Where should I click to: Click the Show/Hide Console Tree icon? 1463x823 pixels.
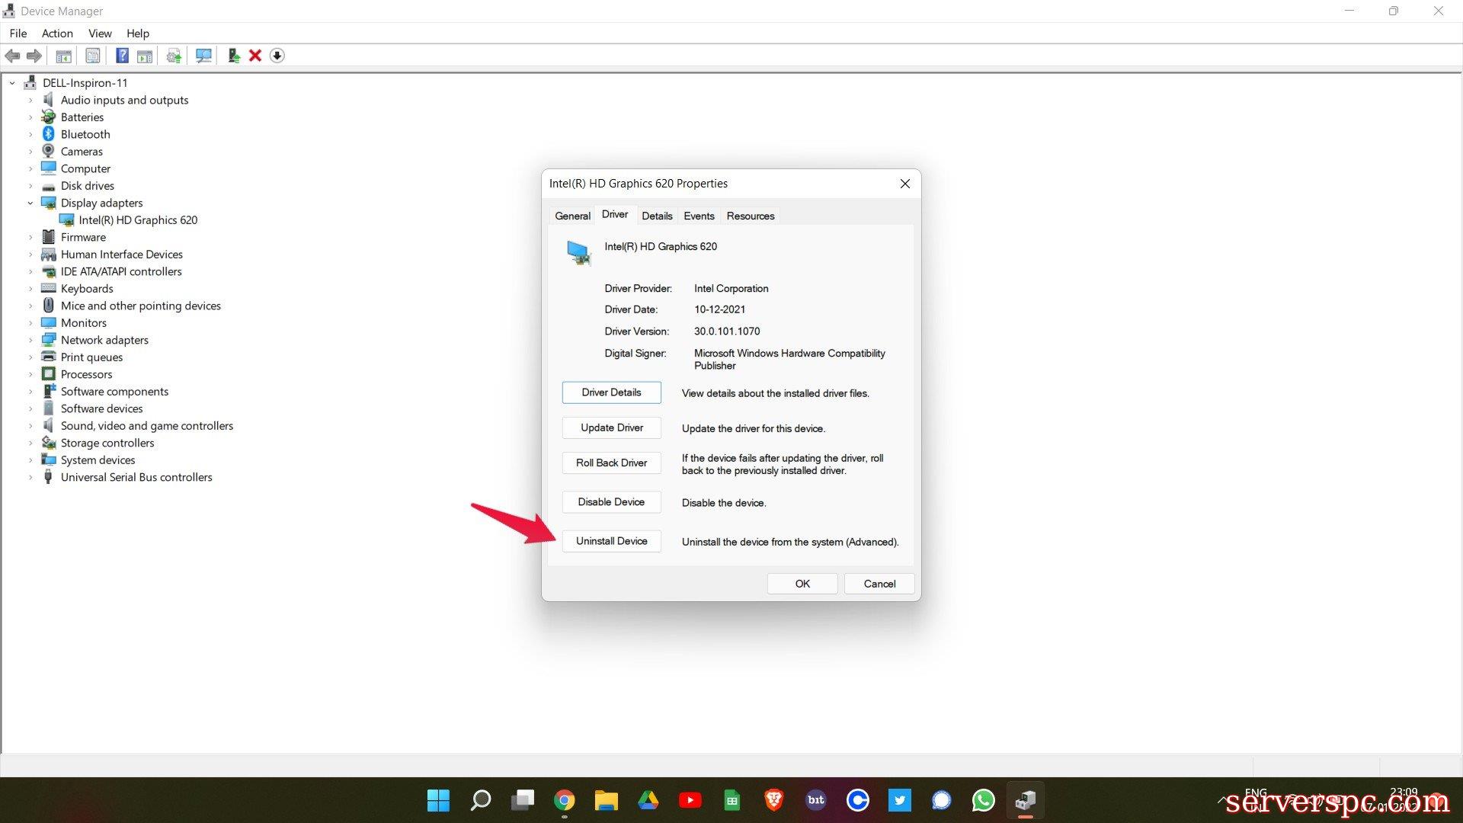64,56
